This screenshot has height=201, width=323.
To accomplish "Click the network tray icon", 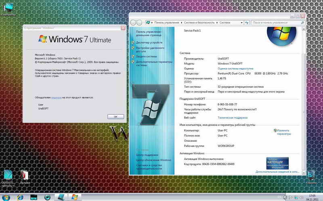I will pos(296,198).
